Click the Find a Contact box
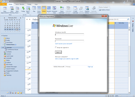 point(104,7)
